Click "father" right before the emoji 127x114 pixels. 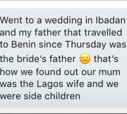(x=63, y=58)
